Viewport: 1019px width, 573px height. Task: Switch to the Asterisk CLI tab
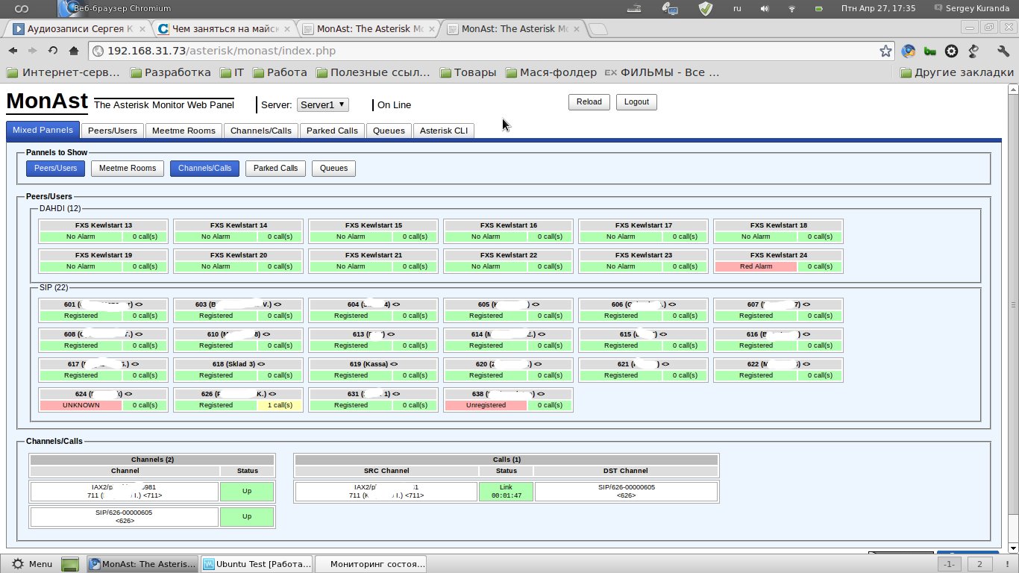point(444,131)
